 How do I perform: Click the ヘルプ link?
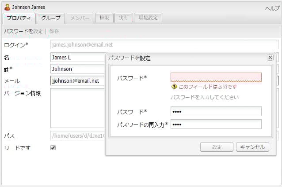(272, 8)
